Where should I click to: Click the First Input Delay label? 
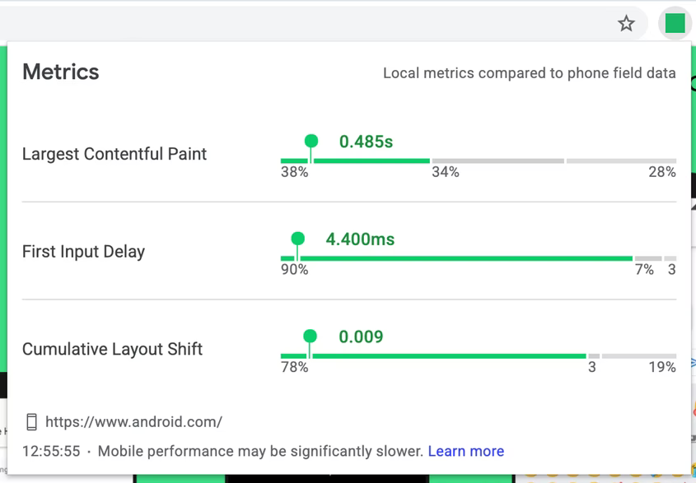(x=83, y=252)
